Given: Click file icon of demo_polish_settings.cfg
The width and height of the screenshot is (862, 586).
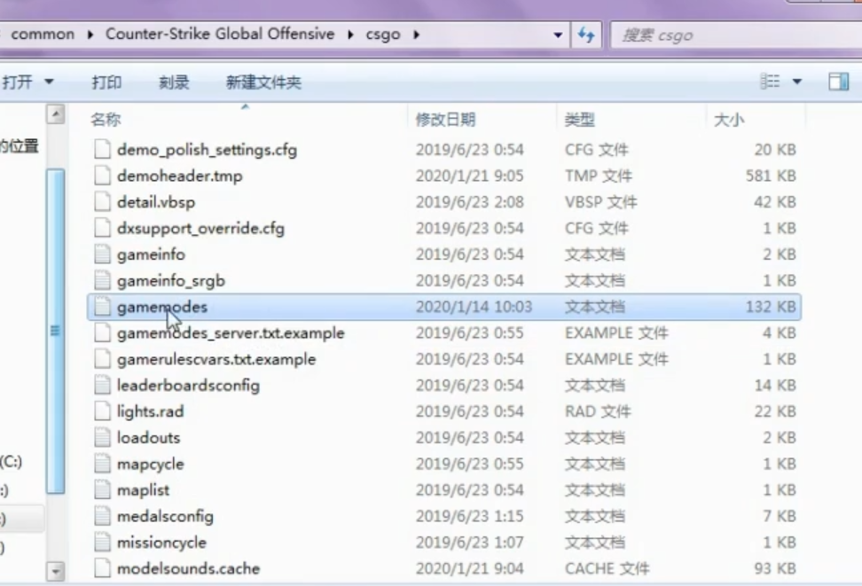Looking at the screenshot, I should tap(102, 150).
